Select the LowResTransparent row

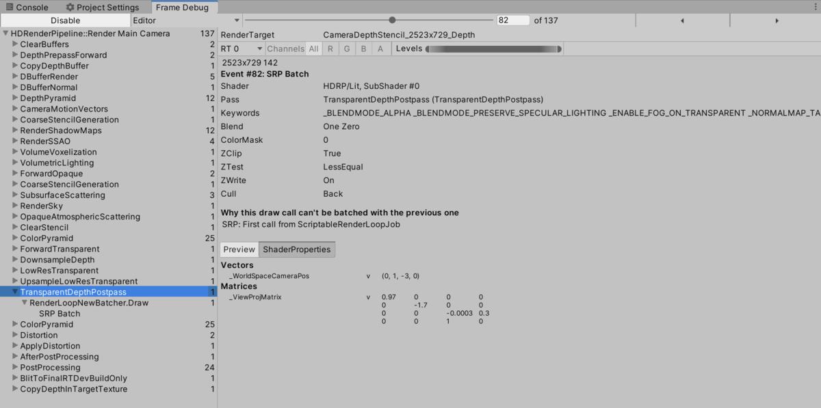(x=109, y=271)
